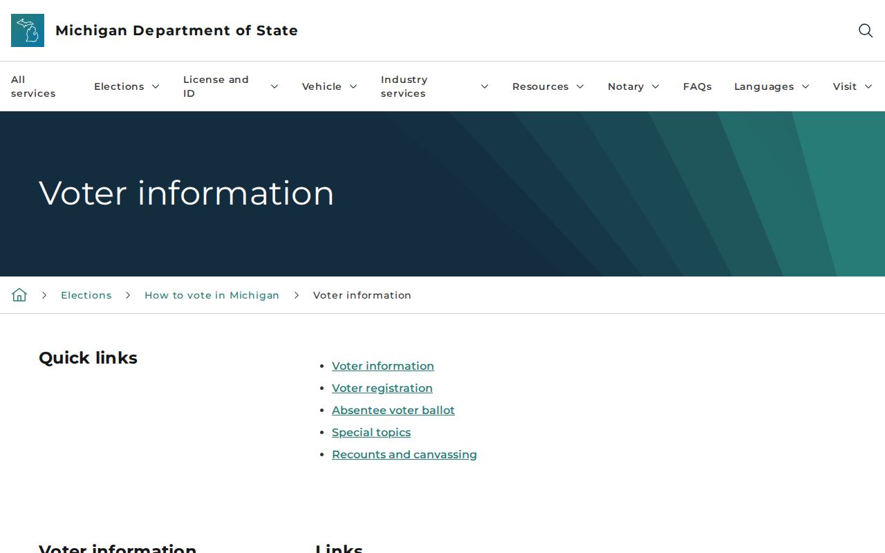Open Industry services navigation label

coord(404,86)
